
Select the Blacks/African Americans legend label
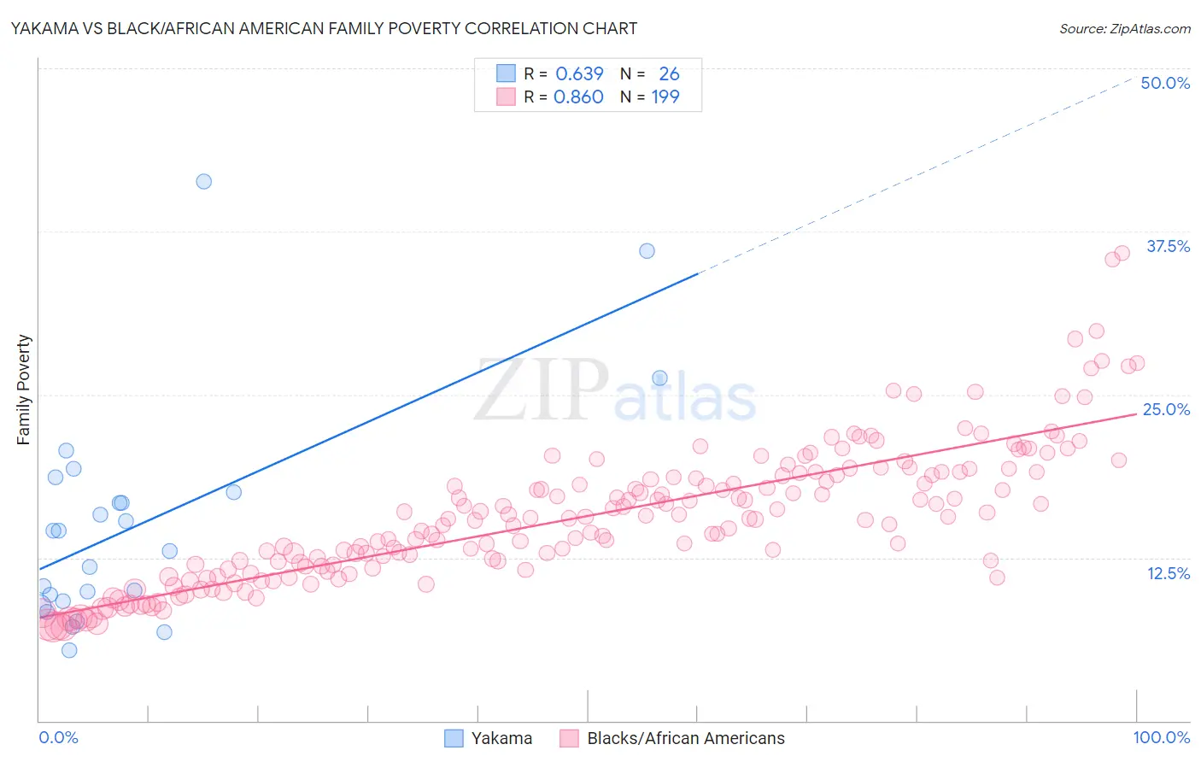(686, 738)
